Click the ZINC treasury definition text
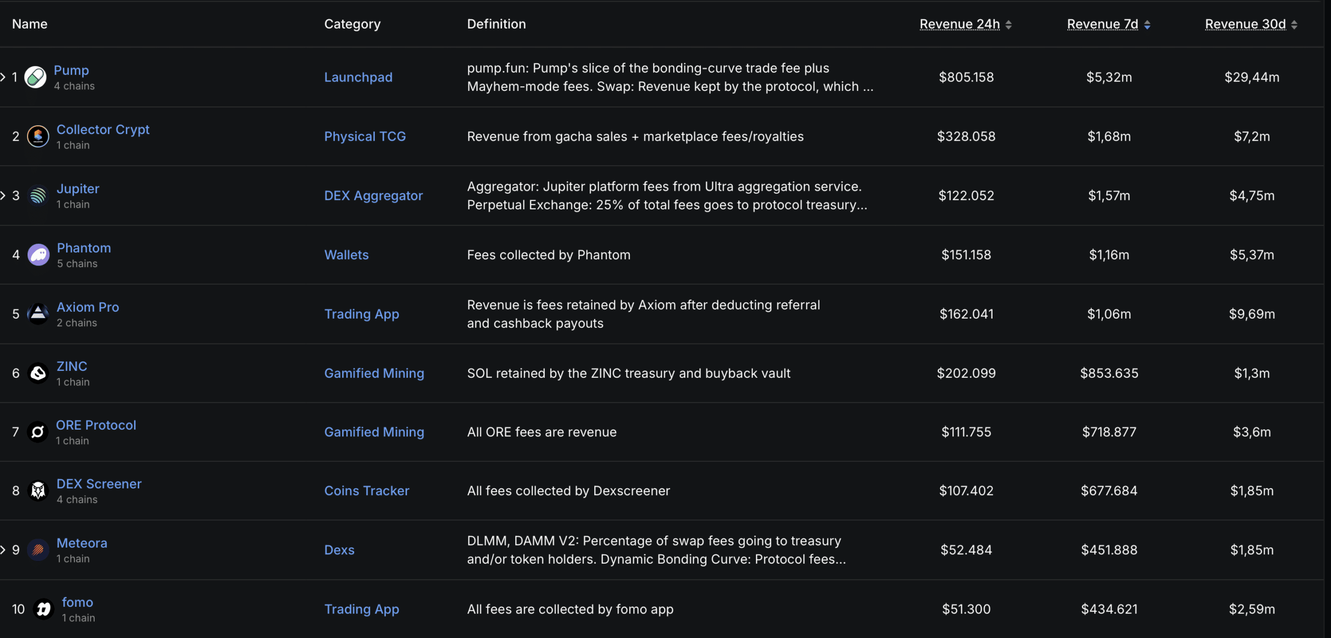 pos(629,373)
